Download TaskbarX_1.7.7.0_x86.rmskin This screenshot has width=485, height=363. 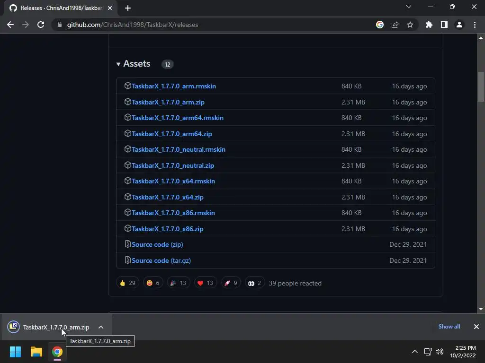pos(173,213)
